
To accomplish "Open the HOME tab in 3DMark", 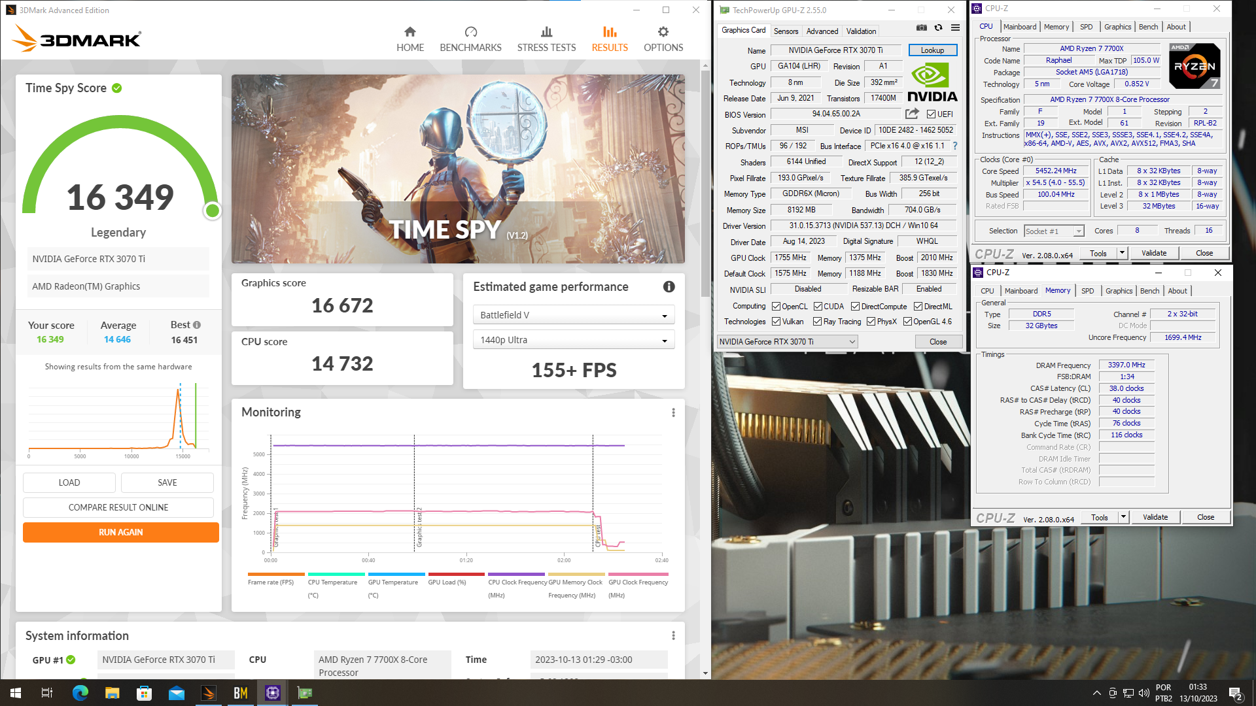I will (x=410, y=39).
